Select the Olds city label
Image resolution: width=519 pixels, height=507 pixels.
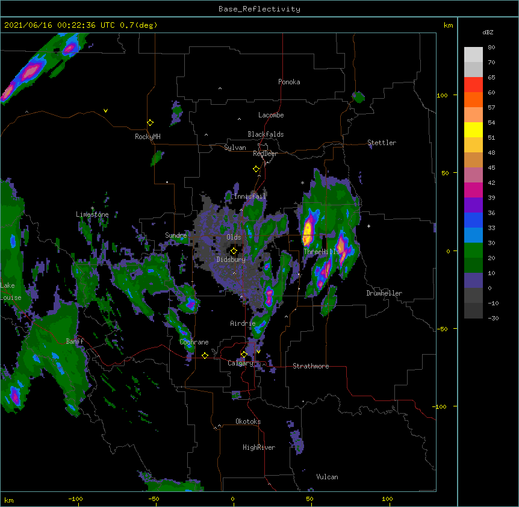point(234,237)
